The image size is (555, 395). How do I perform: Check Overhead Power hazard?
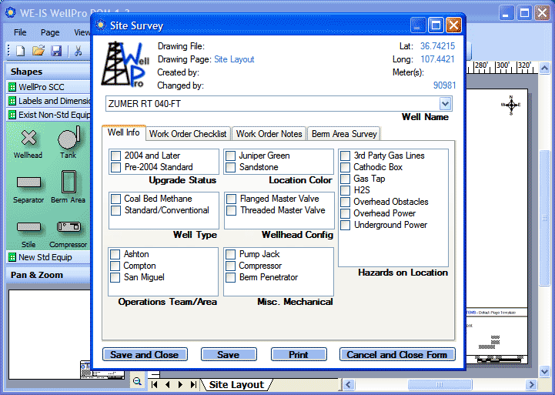coord(345,213)
